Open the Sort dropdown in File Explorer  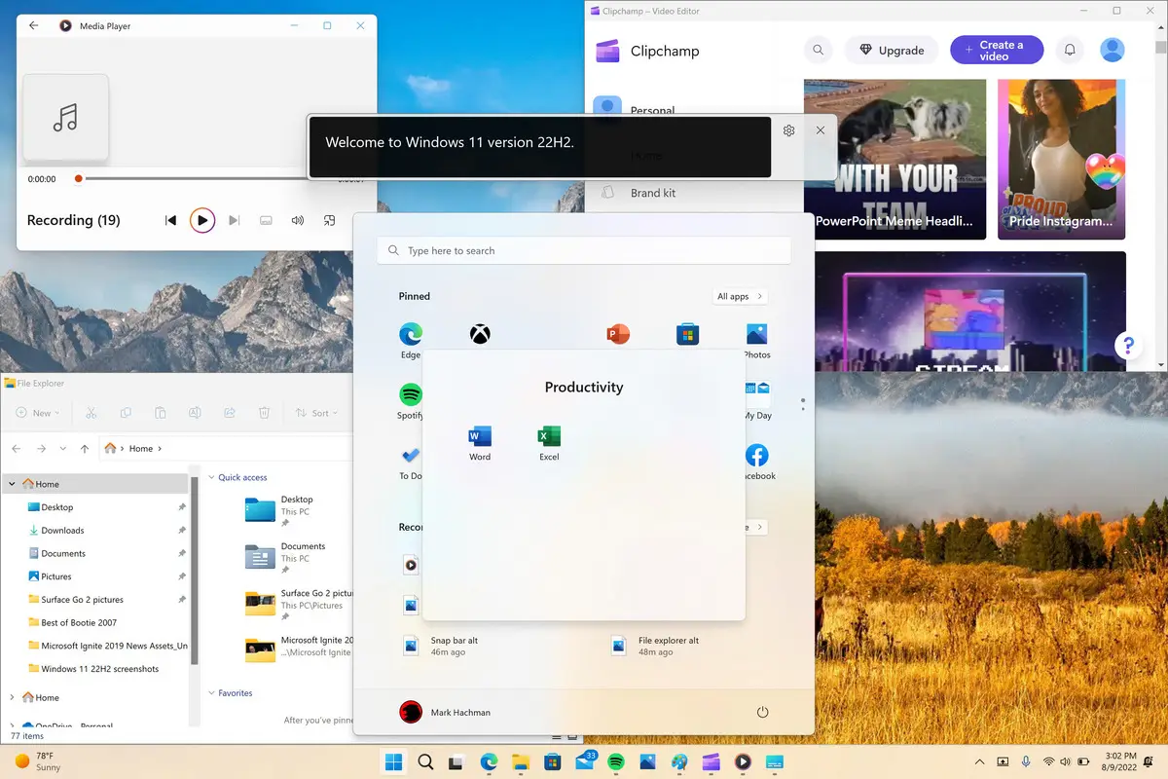tap(316, 412)
